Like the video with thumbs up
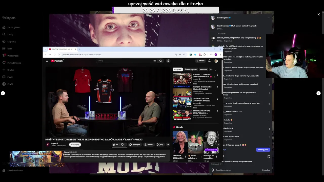This screenshot has height=182, width=324. click(115, 145)
